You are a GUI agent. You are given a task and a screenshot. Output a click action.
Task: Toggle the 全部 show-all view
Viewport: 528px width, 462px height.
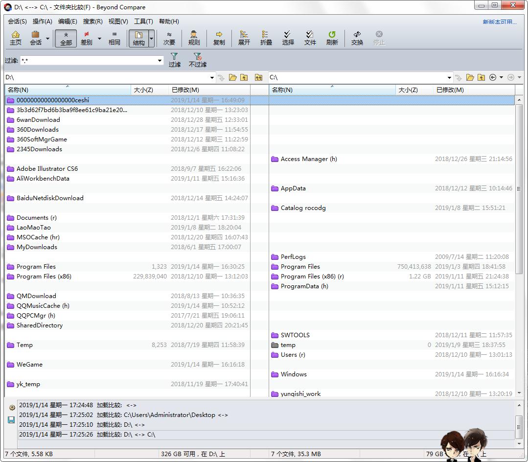[66, 38]
